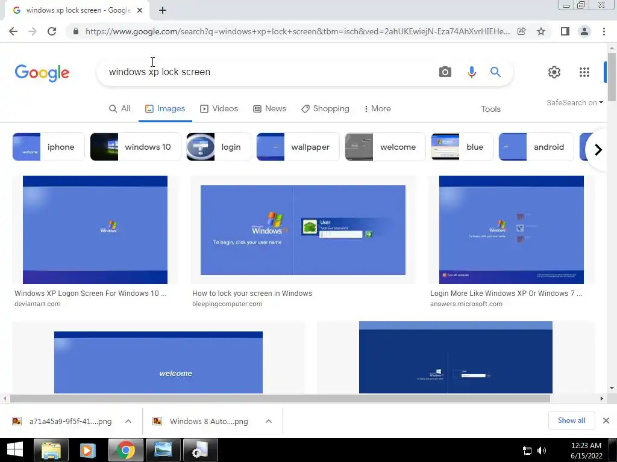Focus the search box text field
This screenshot has height=462, width=617.
268,72
